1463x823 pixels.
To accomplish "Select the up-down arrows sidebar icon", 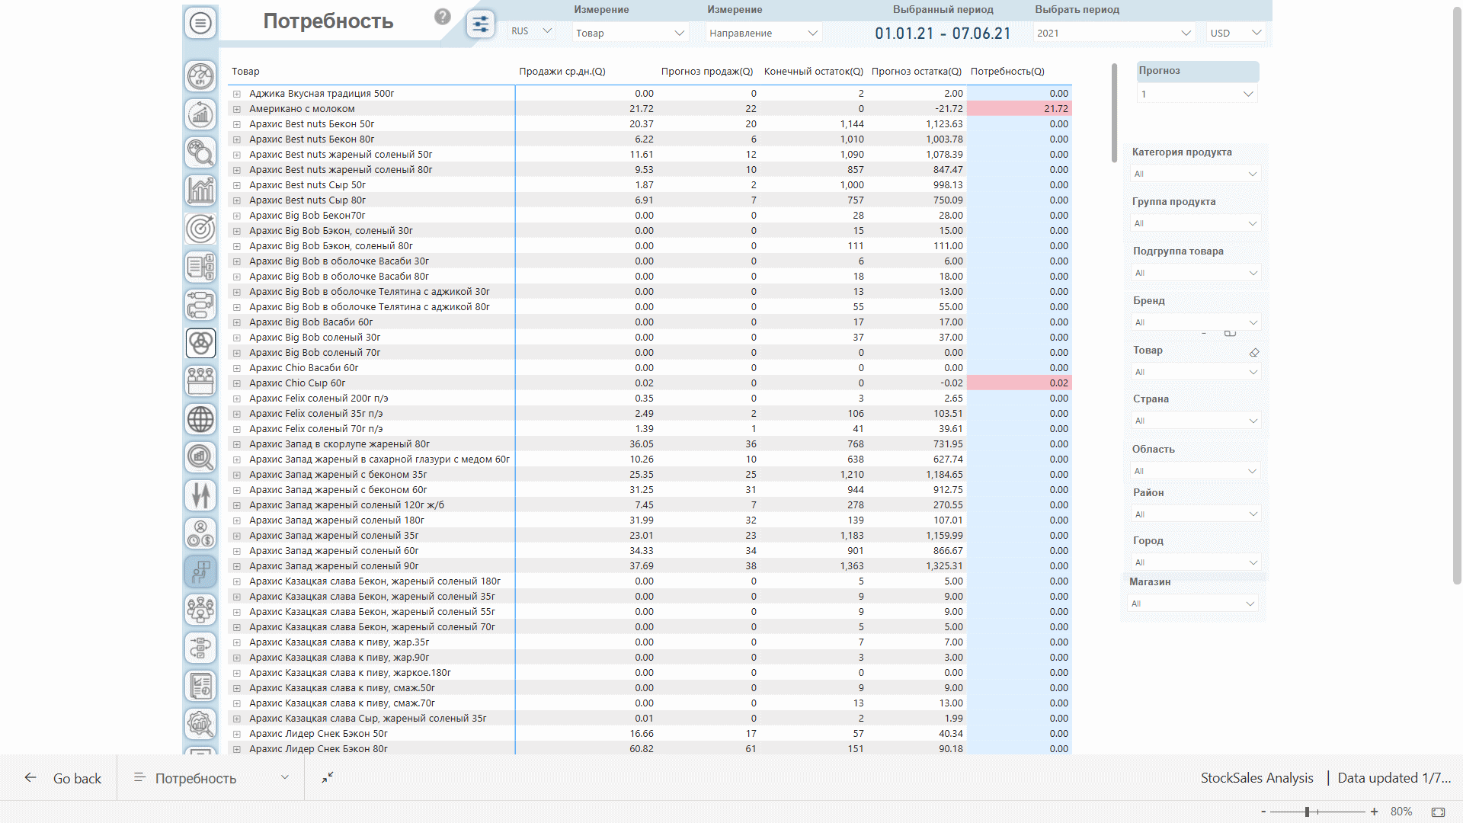I will pyautogui.click(x=200, y=495).
